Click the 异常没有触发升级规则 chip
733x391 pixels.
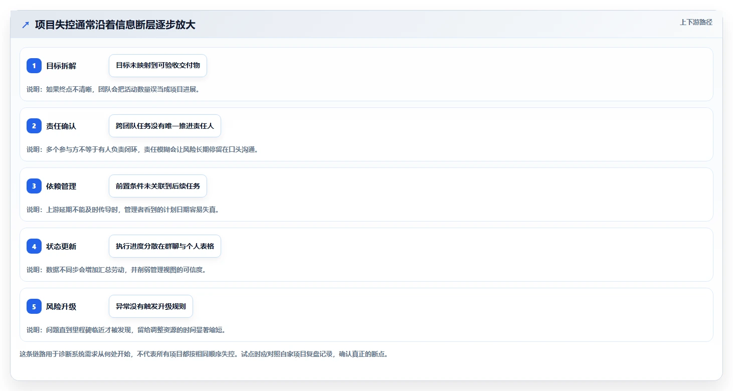click(151, 306)
